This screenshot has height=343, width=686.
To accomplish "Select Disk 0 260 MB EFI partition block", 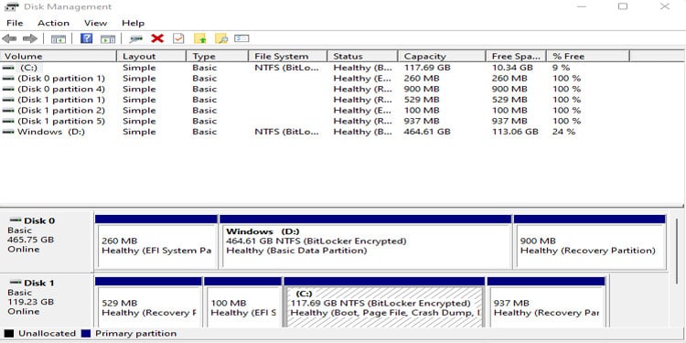I will click(x=156, y=242).
